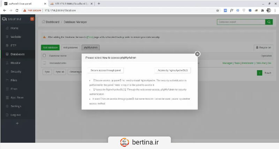Click the blue snowflake extension icon
The height and width of the screenshot is (149, 279).
coord(237,10)
